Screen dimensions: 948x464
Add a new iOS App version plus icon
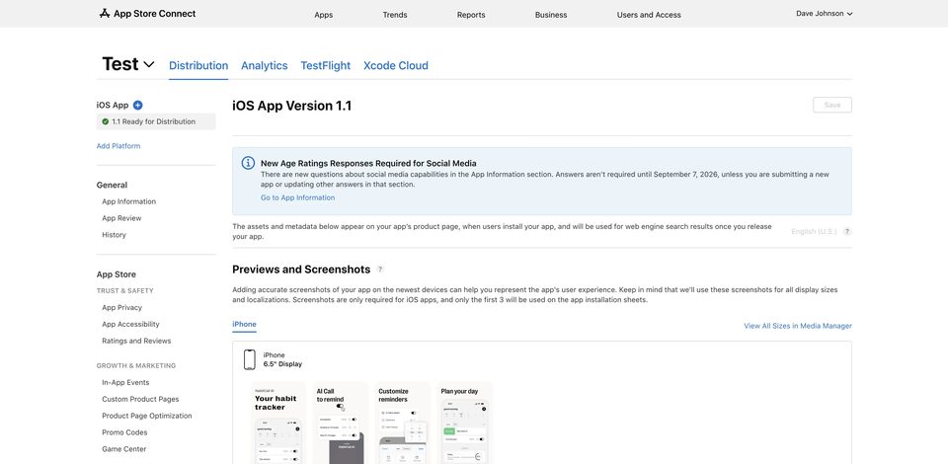[138, 105]
